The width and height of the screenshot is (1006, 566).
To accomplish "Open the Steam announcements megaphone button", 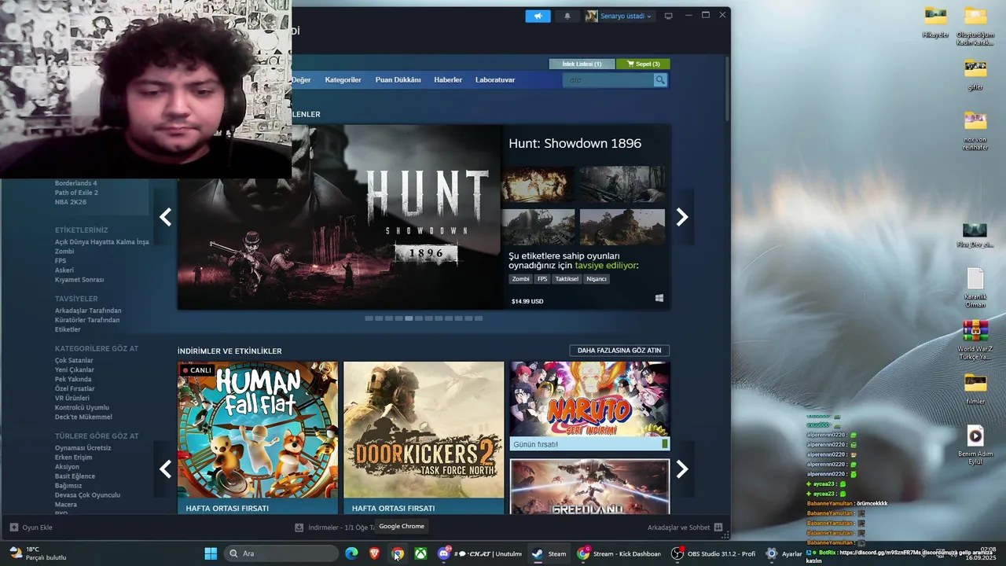I will [538, 16].
